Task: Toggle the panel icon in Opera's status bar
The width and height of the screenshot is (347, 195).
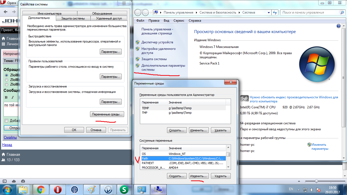Action: click(x=5, y=181)
